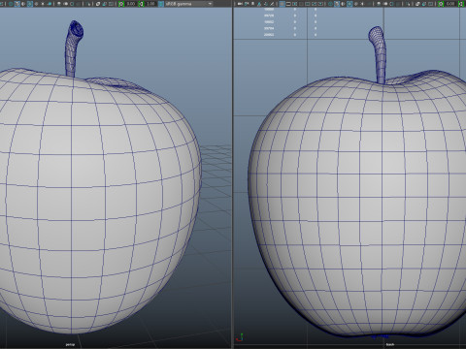The width and height of the screenshot is (466, 349).
Task: Toggle Safe Action in front panel toolbar
Action: point(314,4)
